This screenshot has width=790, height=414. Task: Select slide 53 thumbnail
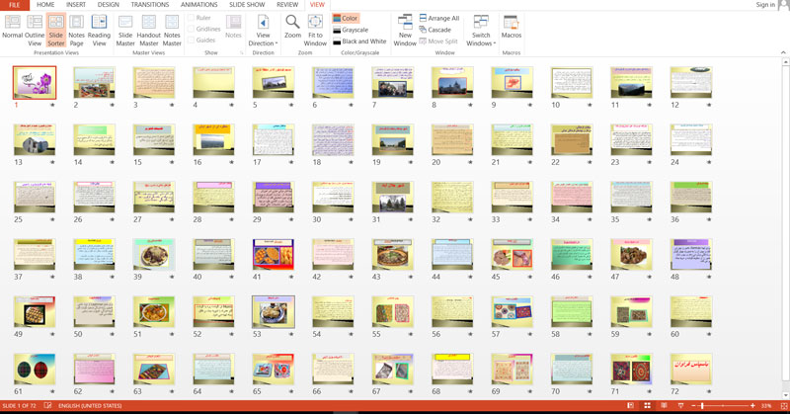274,311
